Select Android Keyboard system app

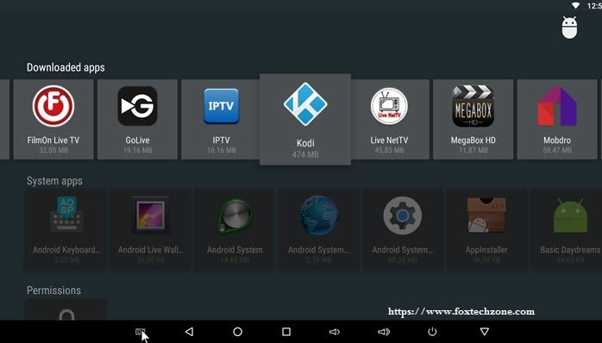point(66,229)
